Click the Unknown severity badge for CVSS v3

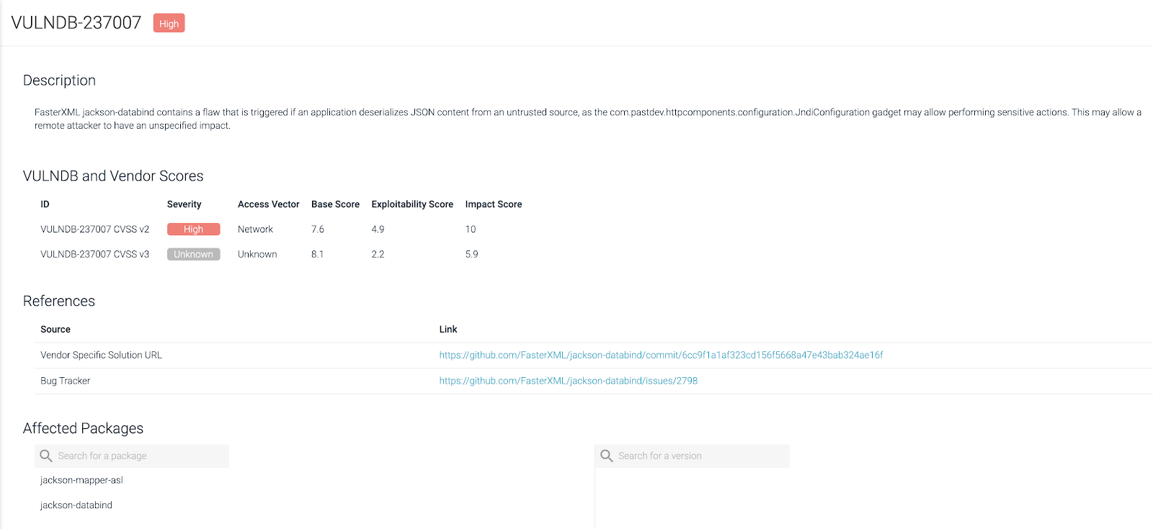tap(193, 254)
